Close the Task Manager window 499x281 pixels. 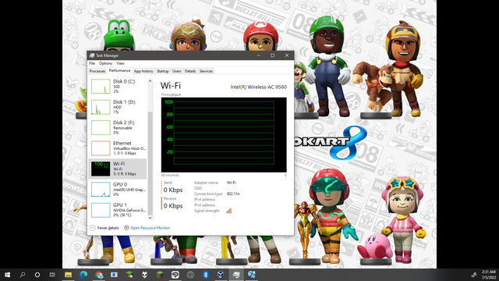point(287,55)
